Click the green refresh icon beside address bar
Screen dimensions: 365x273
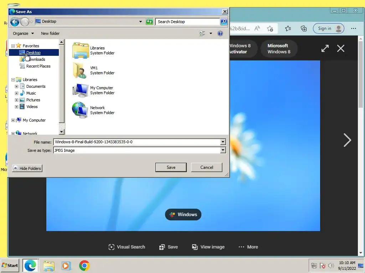149,22
